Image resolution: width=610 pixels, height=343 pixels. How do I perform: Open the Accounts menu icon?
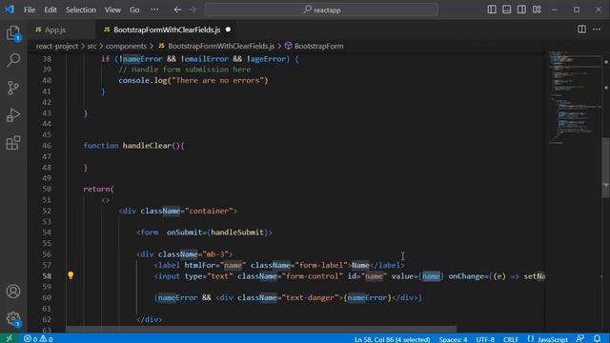pyautogui.click(x=13, y=292)
